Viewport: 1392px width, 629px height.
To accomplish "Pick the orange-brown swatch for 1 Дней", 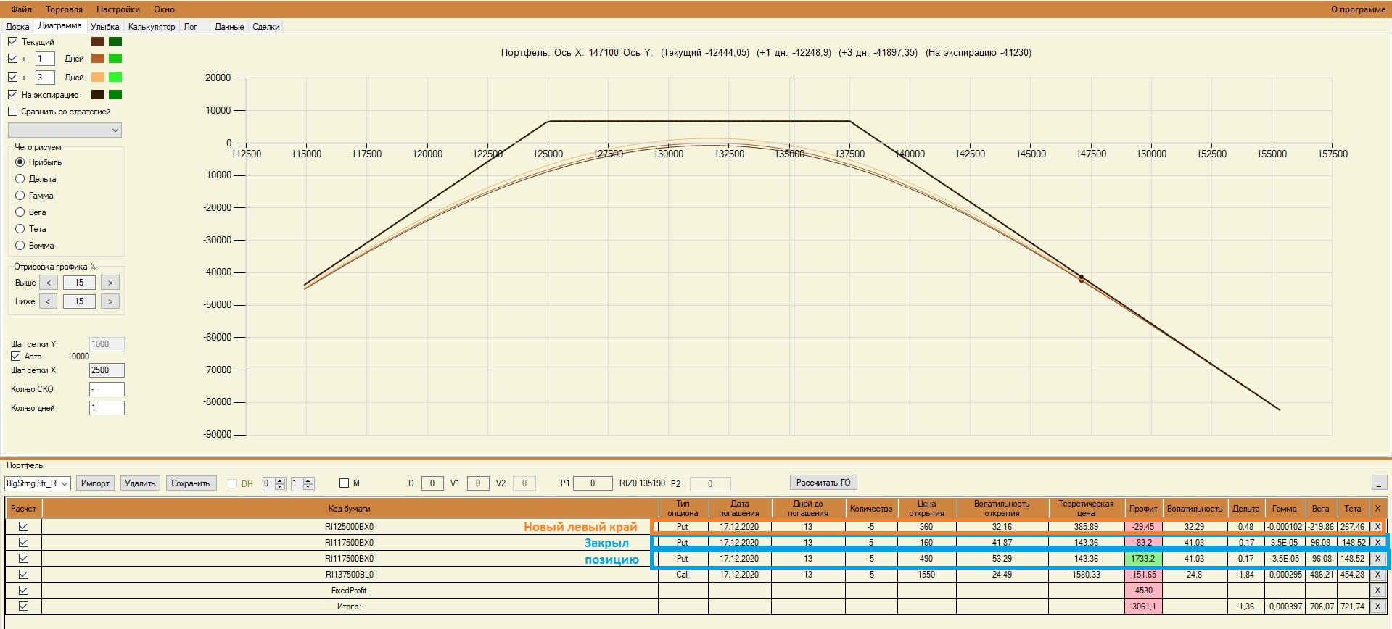I will coord(98,59).
